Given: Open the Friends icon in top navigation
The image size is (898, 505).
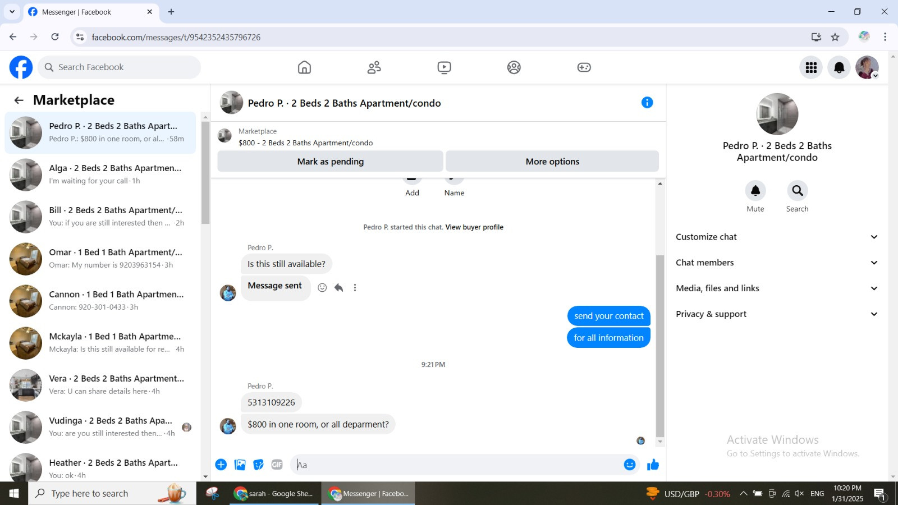Looking at the screenshot, I should pyautogui.click(x=374, y=67).
